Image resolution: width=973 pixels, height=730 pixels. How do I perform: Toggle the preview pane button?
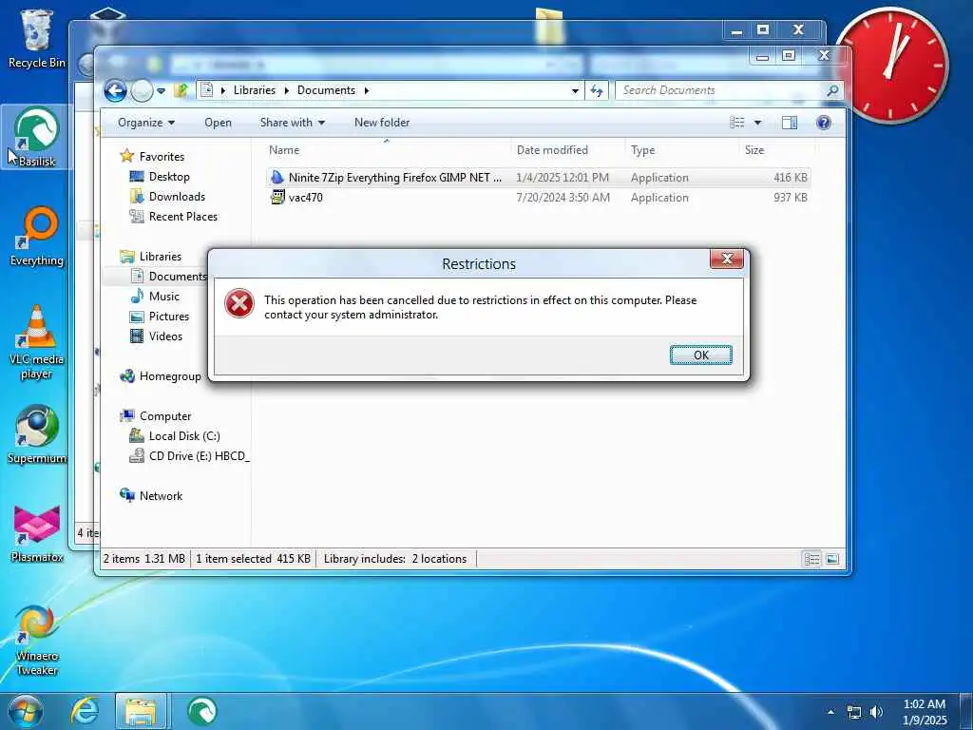(790, 123)
